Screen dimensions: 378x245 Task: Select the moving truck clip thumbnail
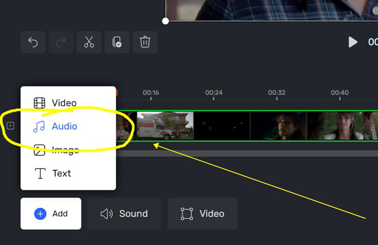(165, 125)
